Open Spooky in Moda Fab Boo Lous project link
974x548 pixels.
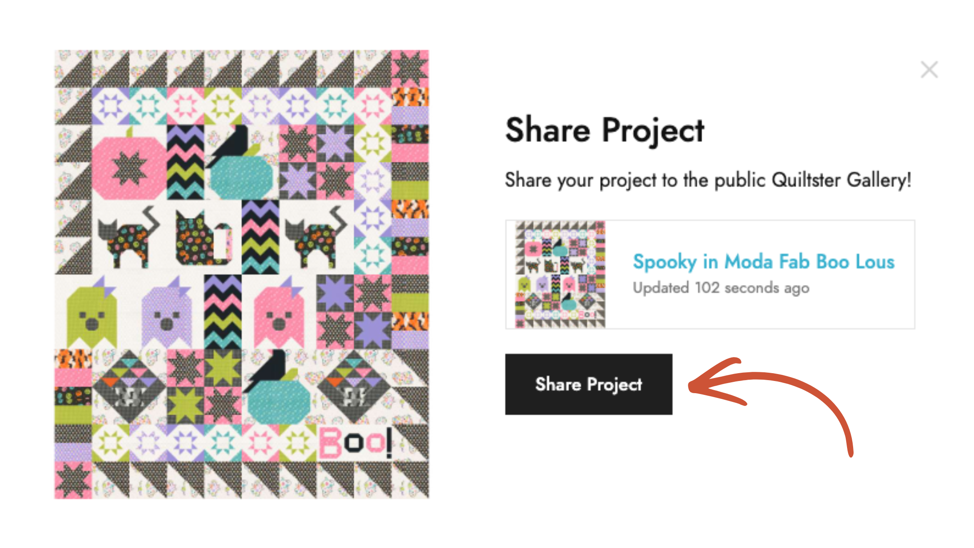(x=764, y=262)
